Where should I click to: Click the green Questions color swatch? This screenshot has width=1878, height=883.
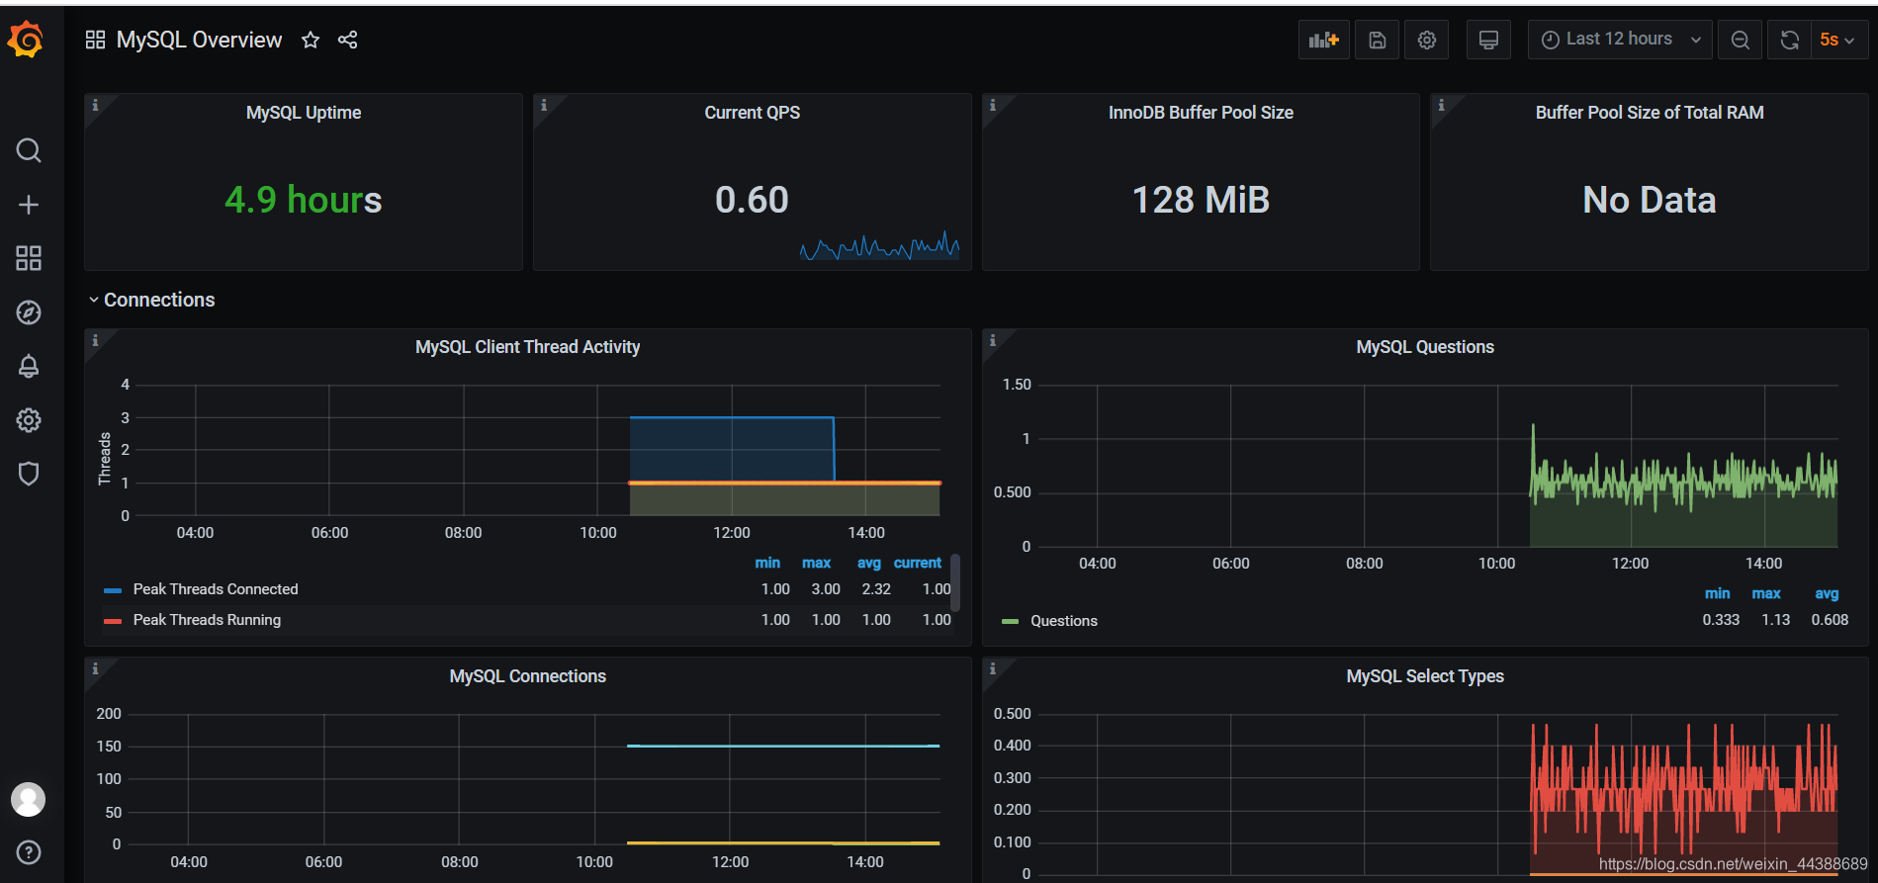click(x=1010, y=622)
